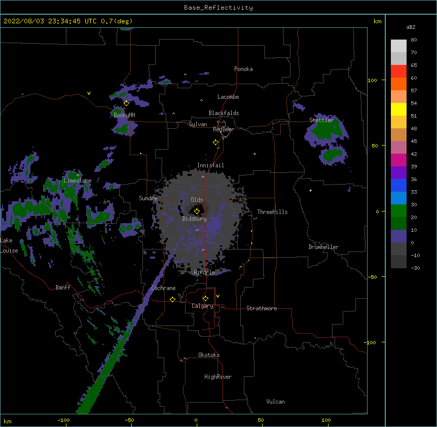
Task: Click the Okotoks town label
Action: (209, 355)
